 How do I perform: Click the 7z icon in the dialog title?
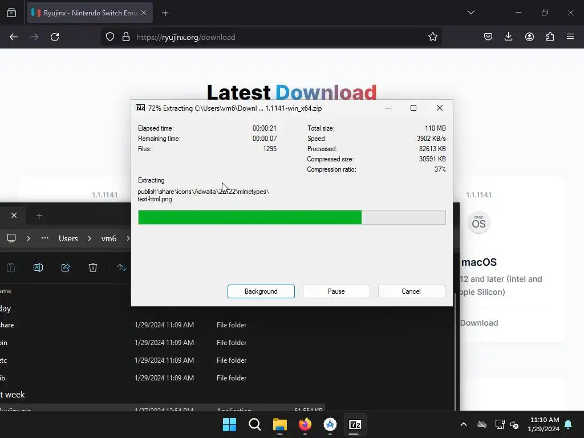point(140,108)
